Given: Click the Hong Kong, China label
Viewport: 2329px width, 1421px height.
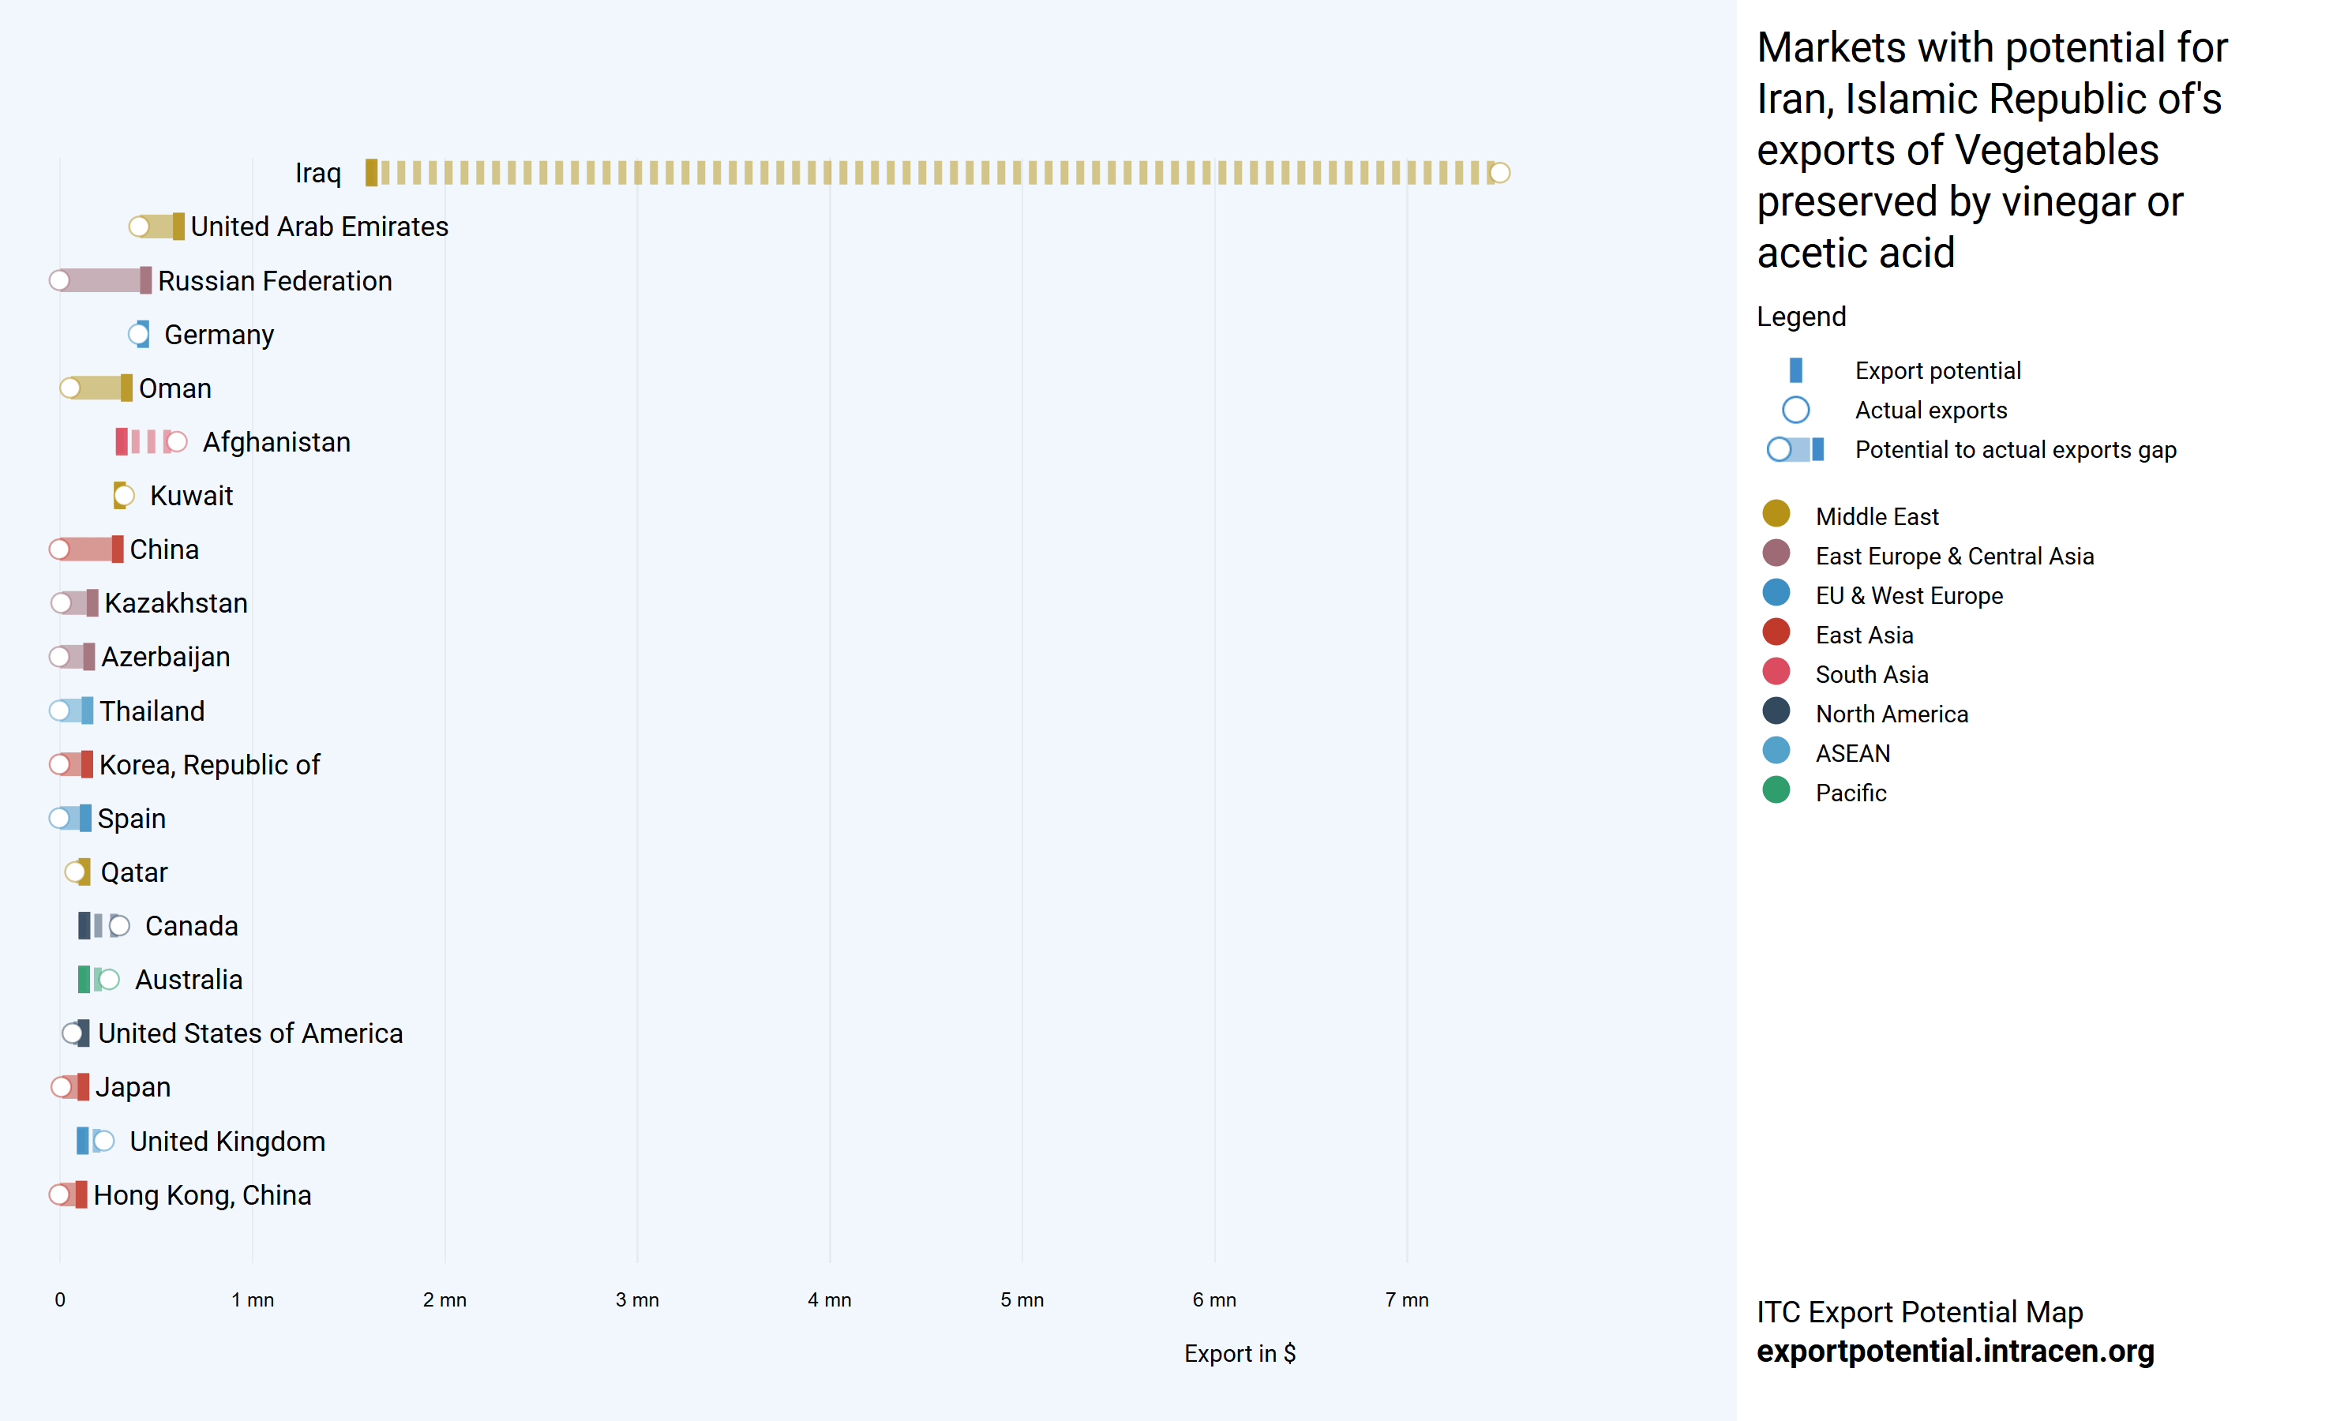Looking at the screenshot, I should 202,1195.
